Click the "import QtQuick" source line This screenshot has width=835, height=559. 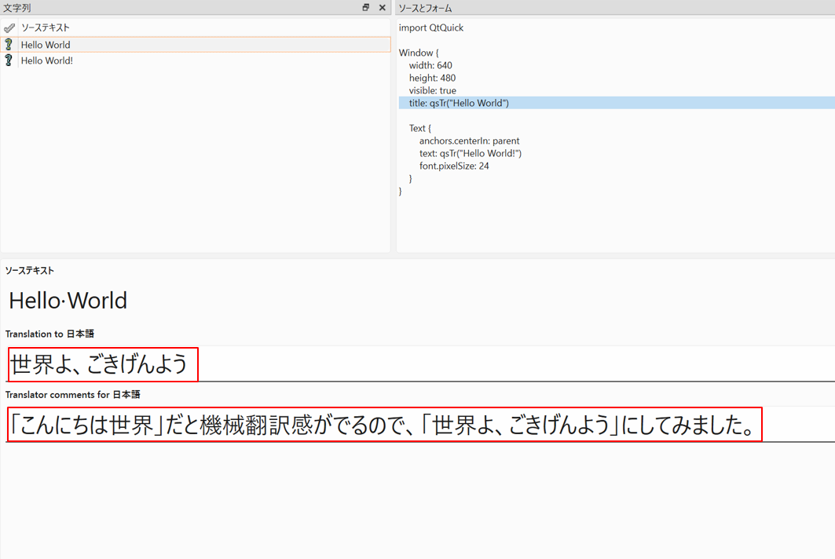pyautogui.click(x=431, y=27)
